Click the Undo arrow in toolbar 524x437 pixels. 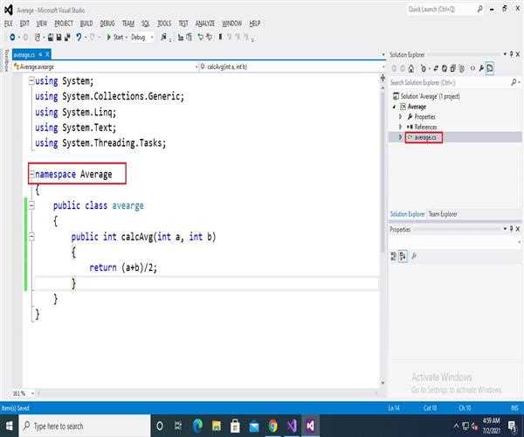click(x=79, y=38)
